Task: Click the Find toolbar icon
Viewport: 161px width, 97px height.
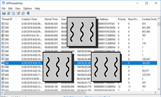Action: pyautogui.click(x=23, y=13)
